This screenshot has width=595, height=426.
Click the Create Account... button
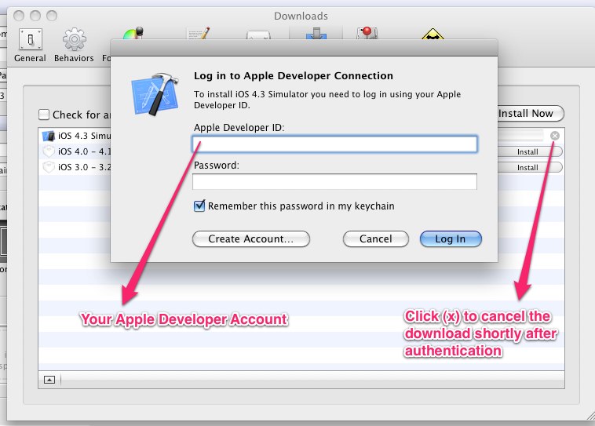(251, 239)
